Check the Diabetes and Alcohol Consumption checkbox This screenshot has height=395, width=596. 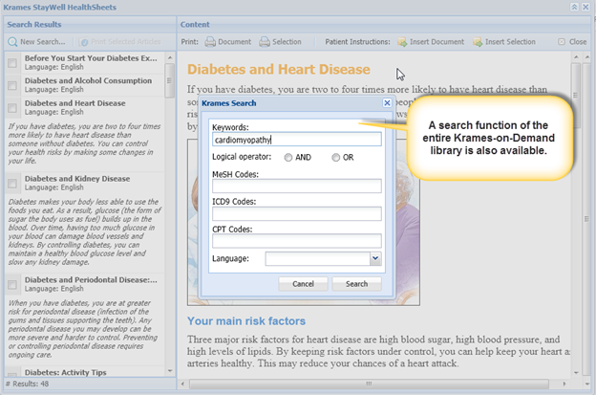(x=12, y=85)
